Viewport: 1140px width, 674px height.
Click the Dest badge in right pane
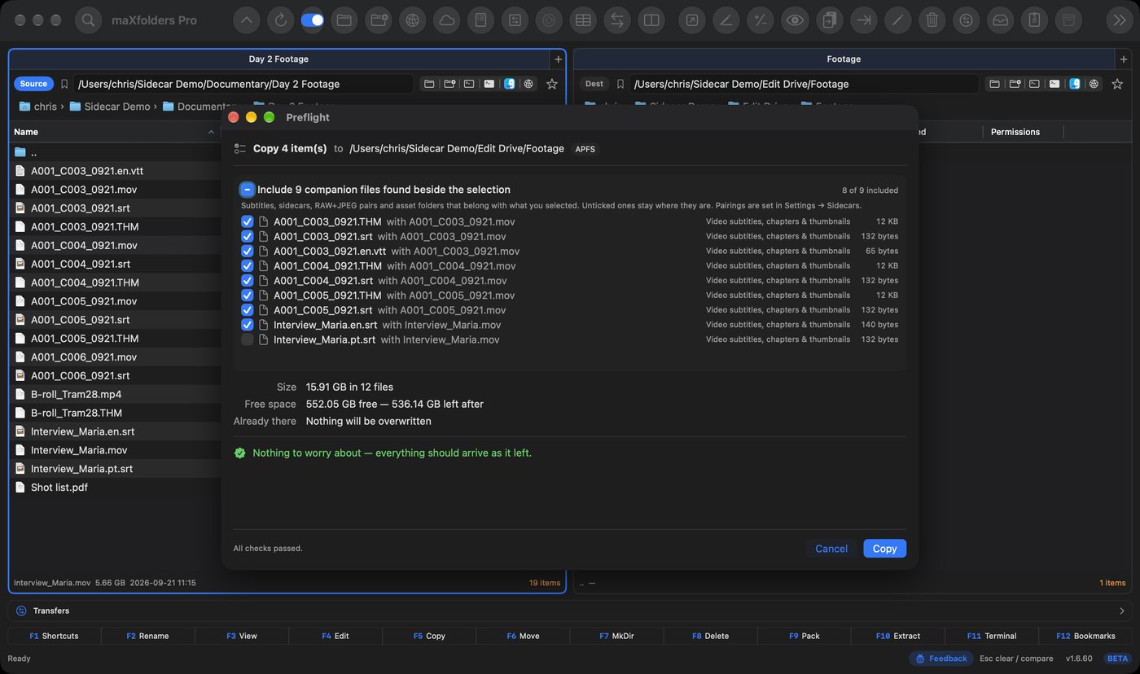594,84
